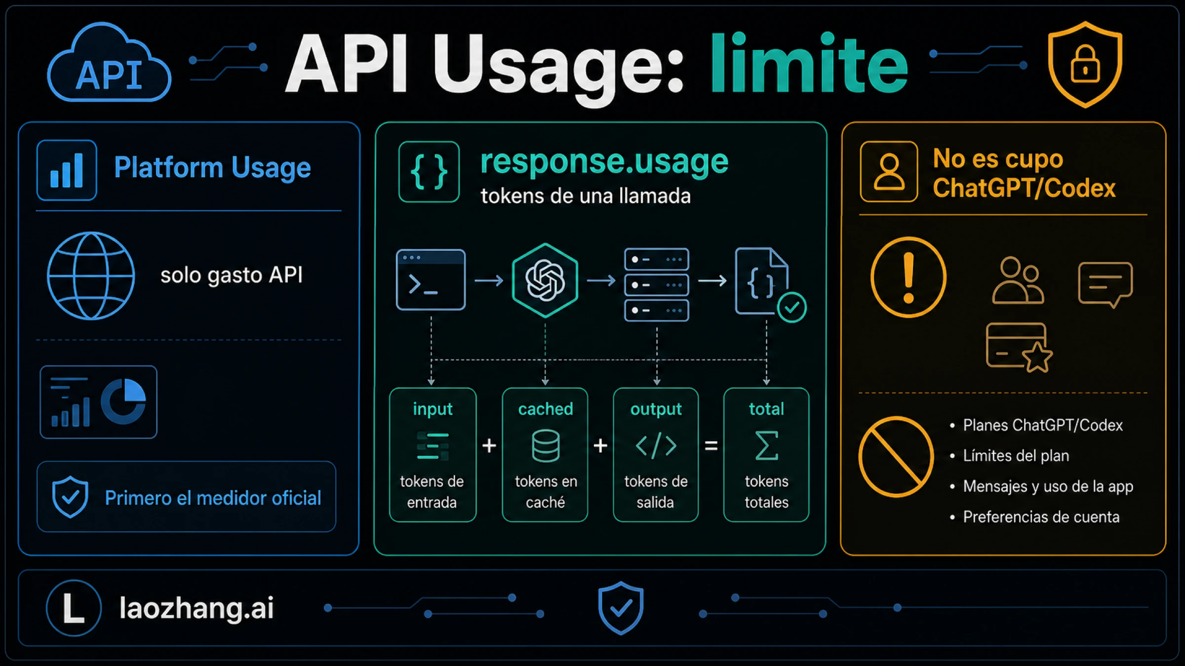This screenshot has height=666, width=1185.
Task: Click the green limite title word
Action: tap(809, 63)
